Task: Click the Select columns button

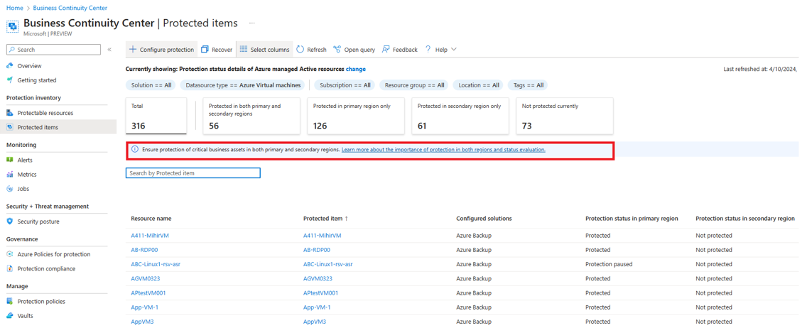Action: pyautogui.click(x=264, y=50)
